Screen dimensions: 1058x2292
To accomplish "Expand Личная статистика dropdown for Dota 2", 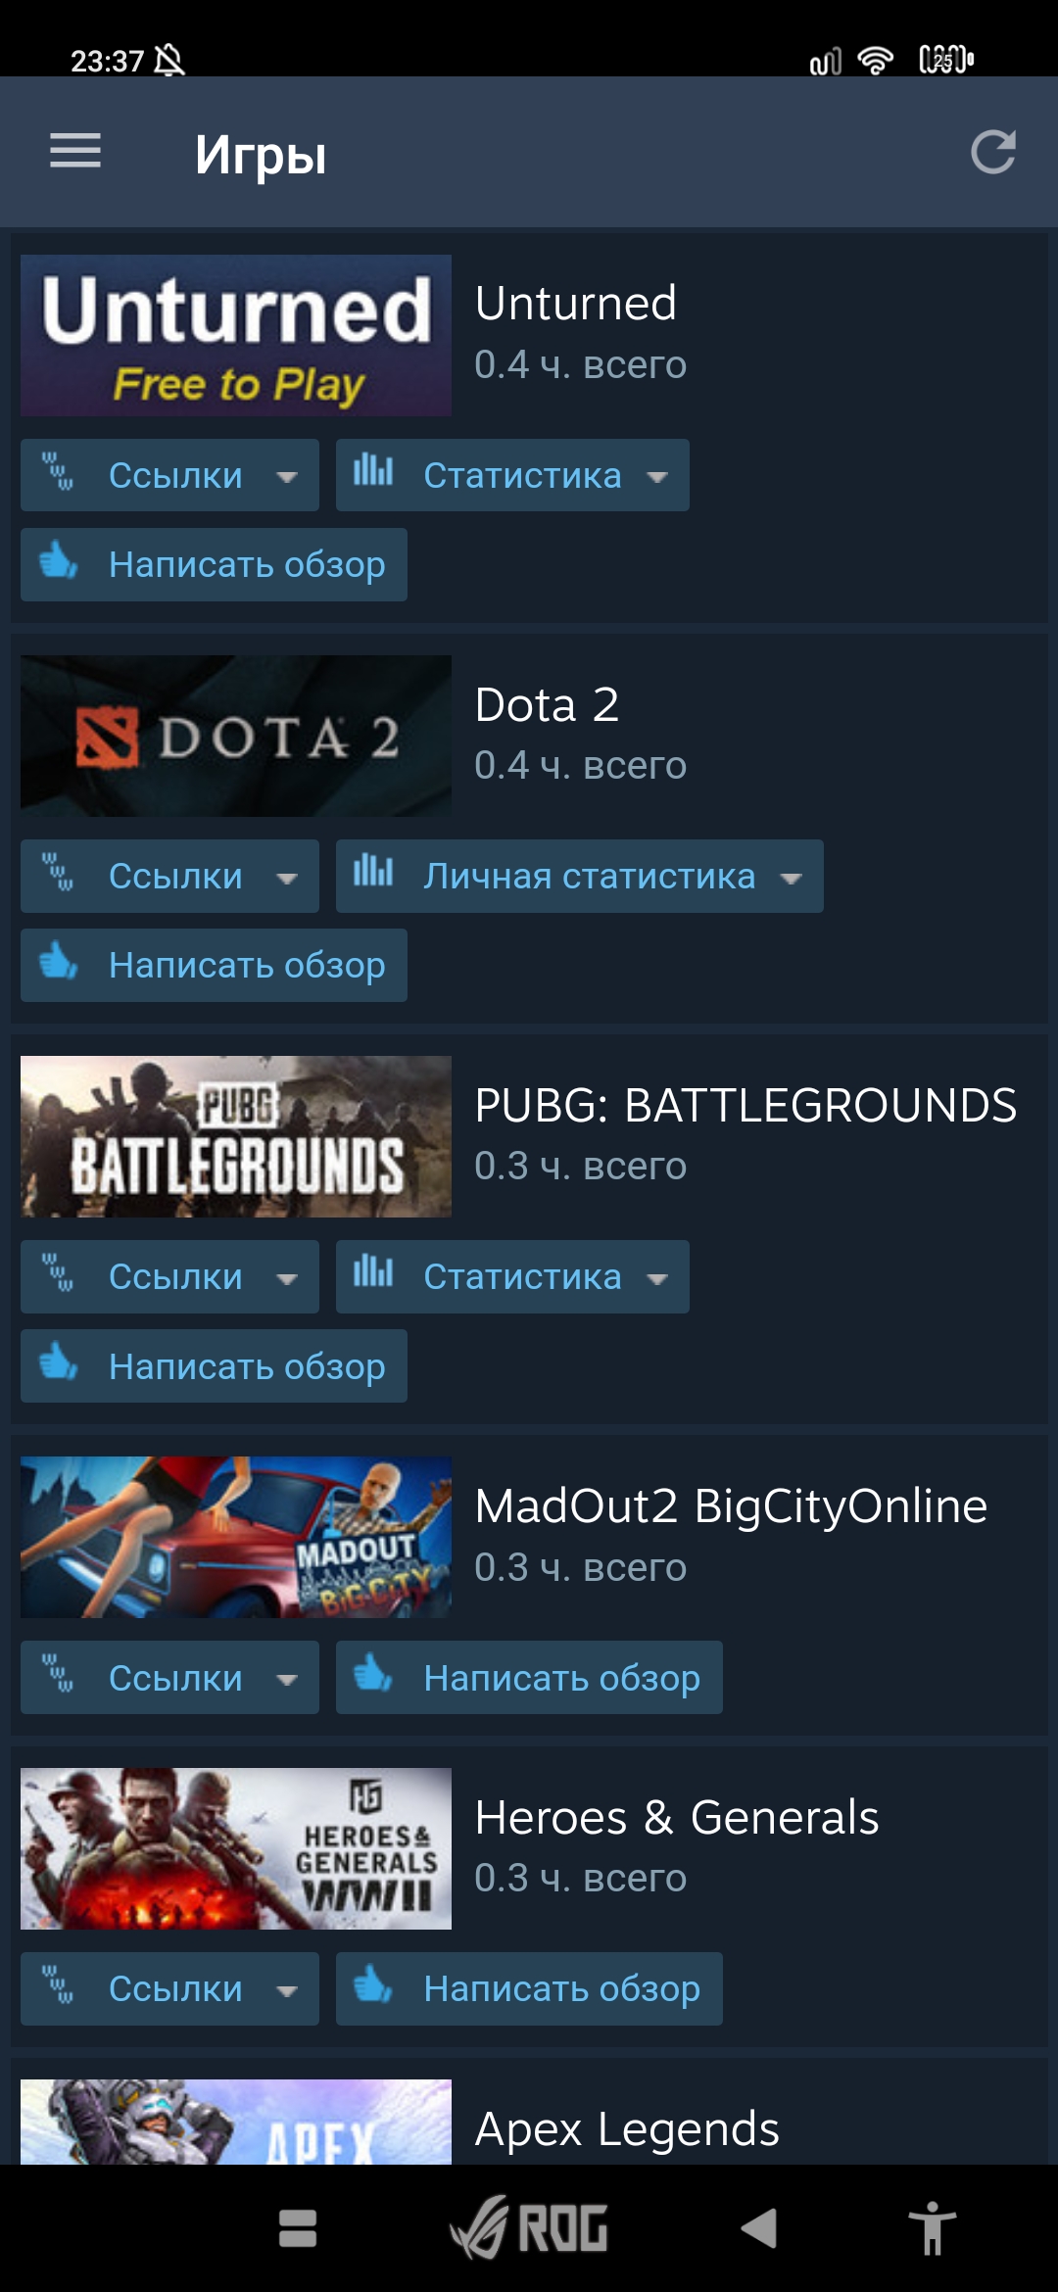I will (x=580, y=876).
